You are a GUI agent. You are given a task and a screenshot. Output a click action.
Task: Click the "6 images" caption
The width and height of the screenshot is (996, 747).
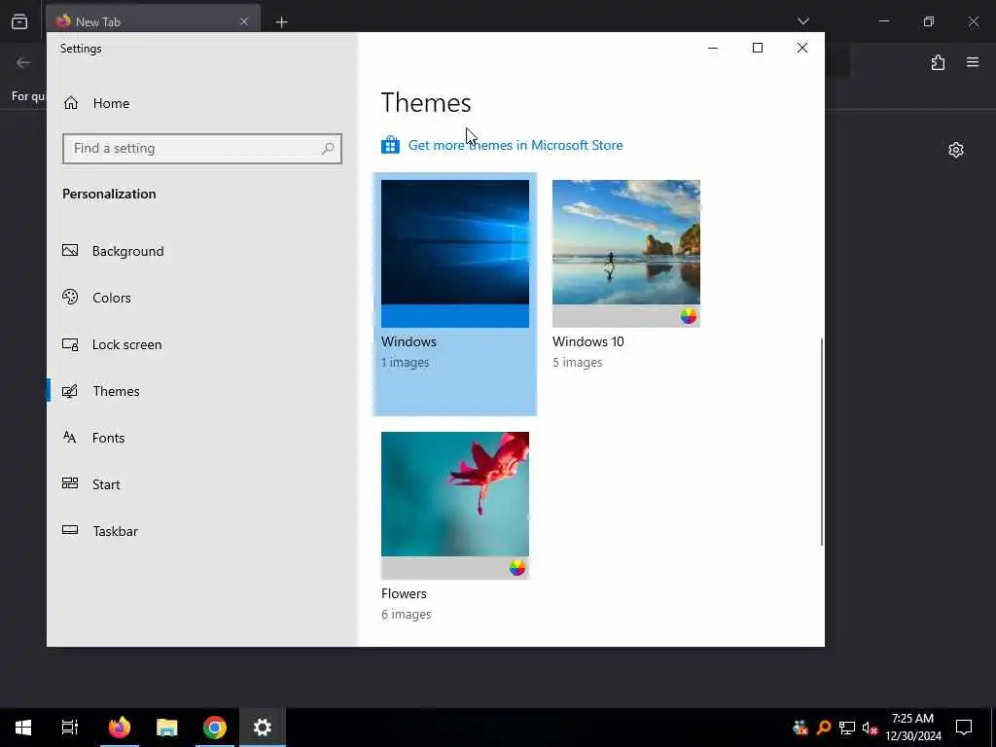(407, 615)
